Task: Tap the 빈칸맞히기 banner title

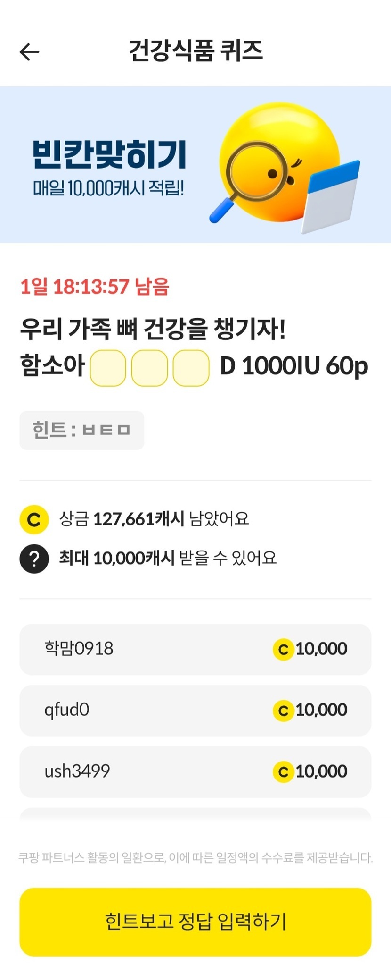Action: (109, 154)
